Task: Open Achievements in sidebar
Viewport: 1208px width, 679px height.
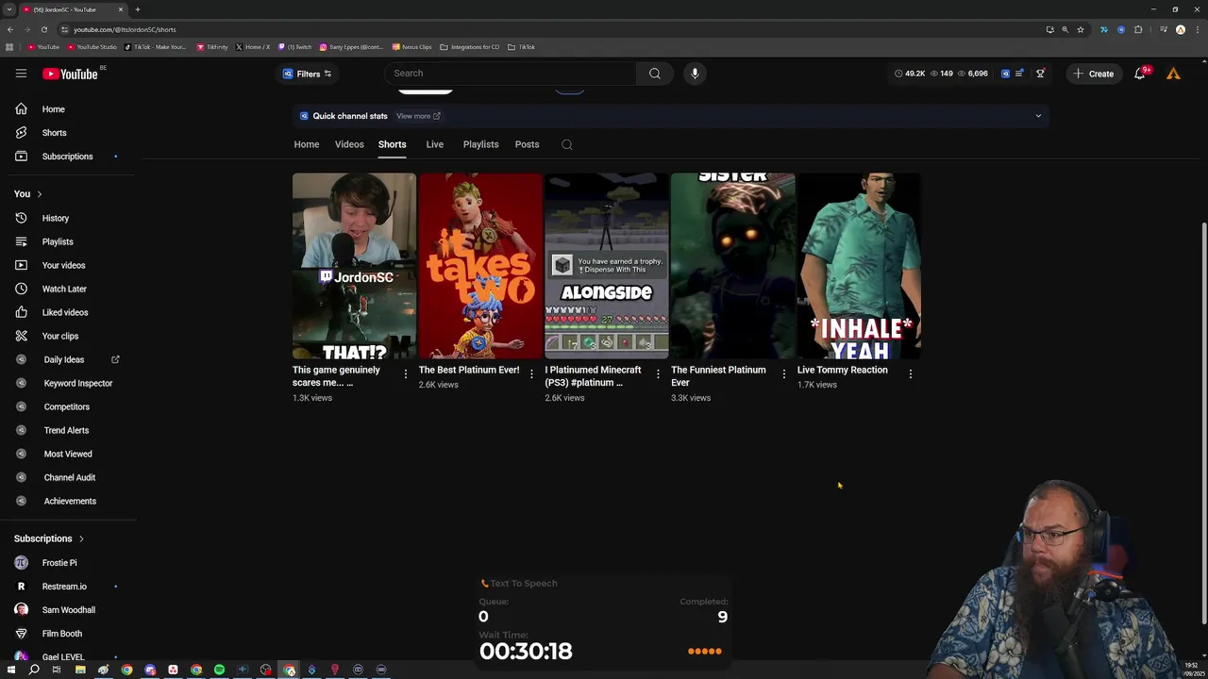Action: pos(68,501)
